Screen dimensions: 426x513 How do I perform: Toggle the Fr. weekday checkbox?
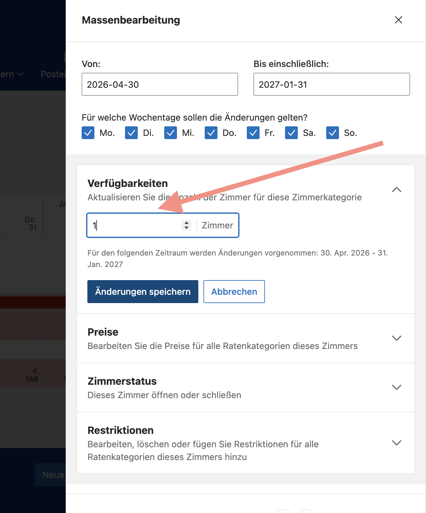point(253,133)
